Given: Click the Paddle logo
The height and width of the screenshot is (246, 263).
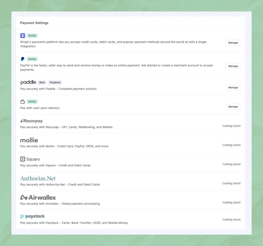Looking at the screenshot, I should click(x=28, y=82).
